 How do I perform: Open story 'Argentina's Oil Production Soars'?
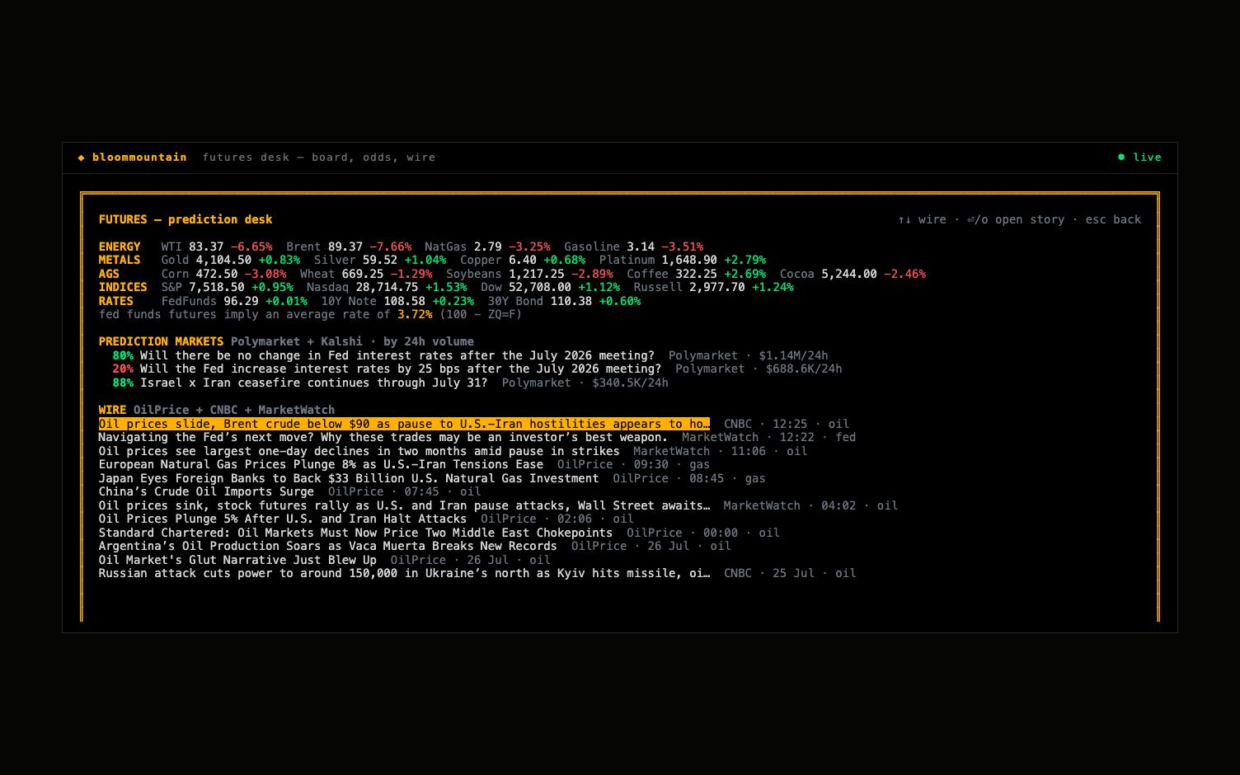(x=328, y=546)
